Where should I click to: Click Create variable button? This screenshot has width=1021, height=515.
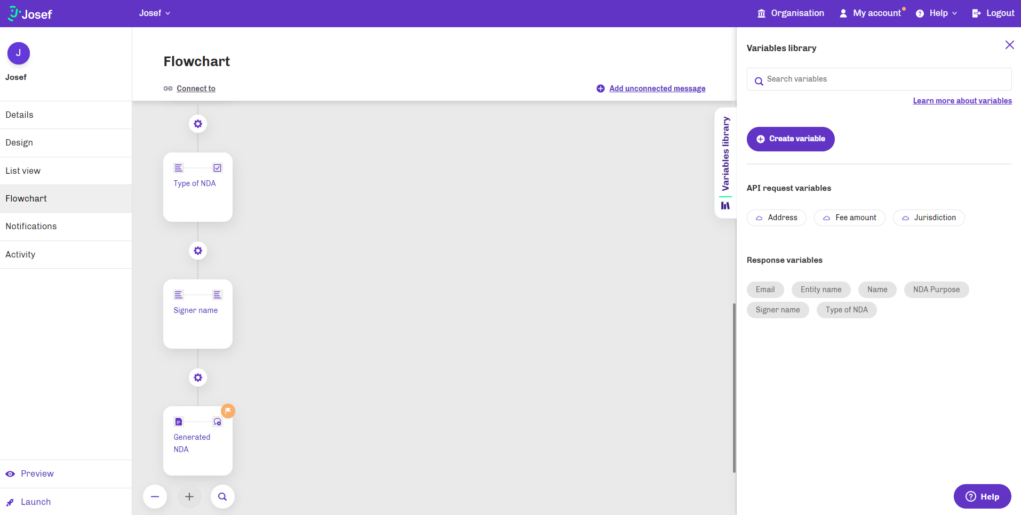[791, 139]
